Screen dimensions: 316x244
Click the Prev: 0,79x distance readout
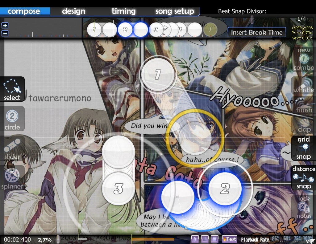tap(302, 33)
